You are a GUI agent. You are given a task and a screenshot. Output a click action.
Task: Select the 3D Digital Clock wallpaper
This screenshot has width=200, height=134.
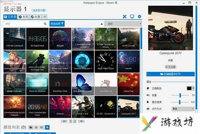pos(37,39)
